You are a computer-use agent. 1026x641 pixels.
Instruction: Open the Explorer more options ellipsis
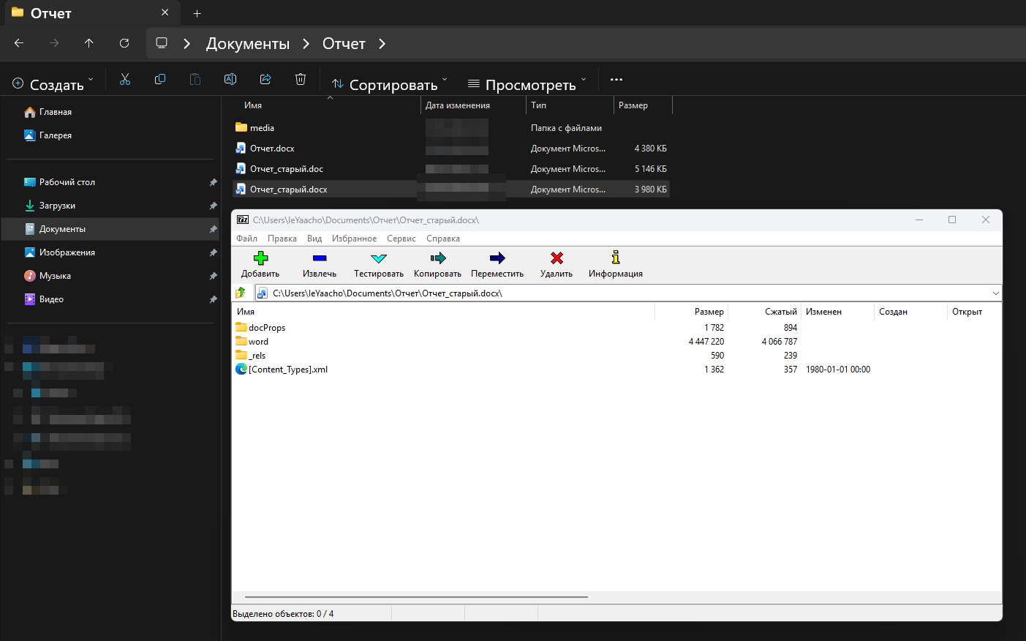tap(616, 79)
